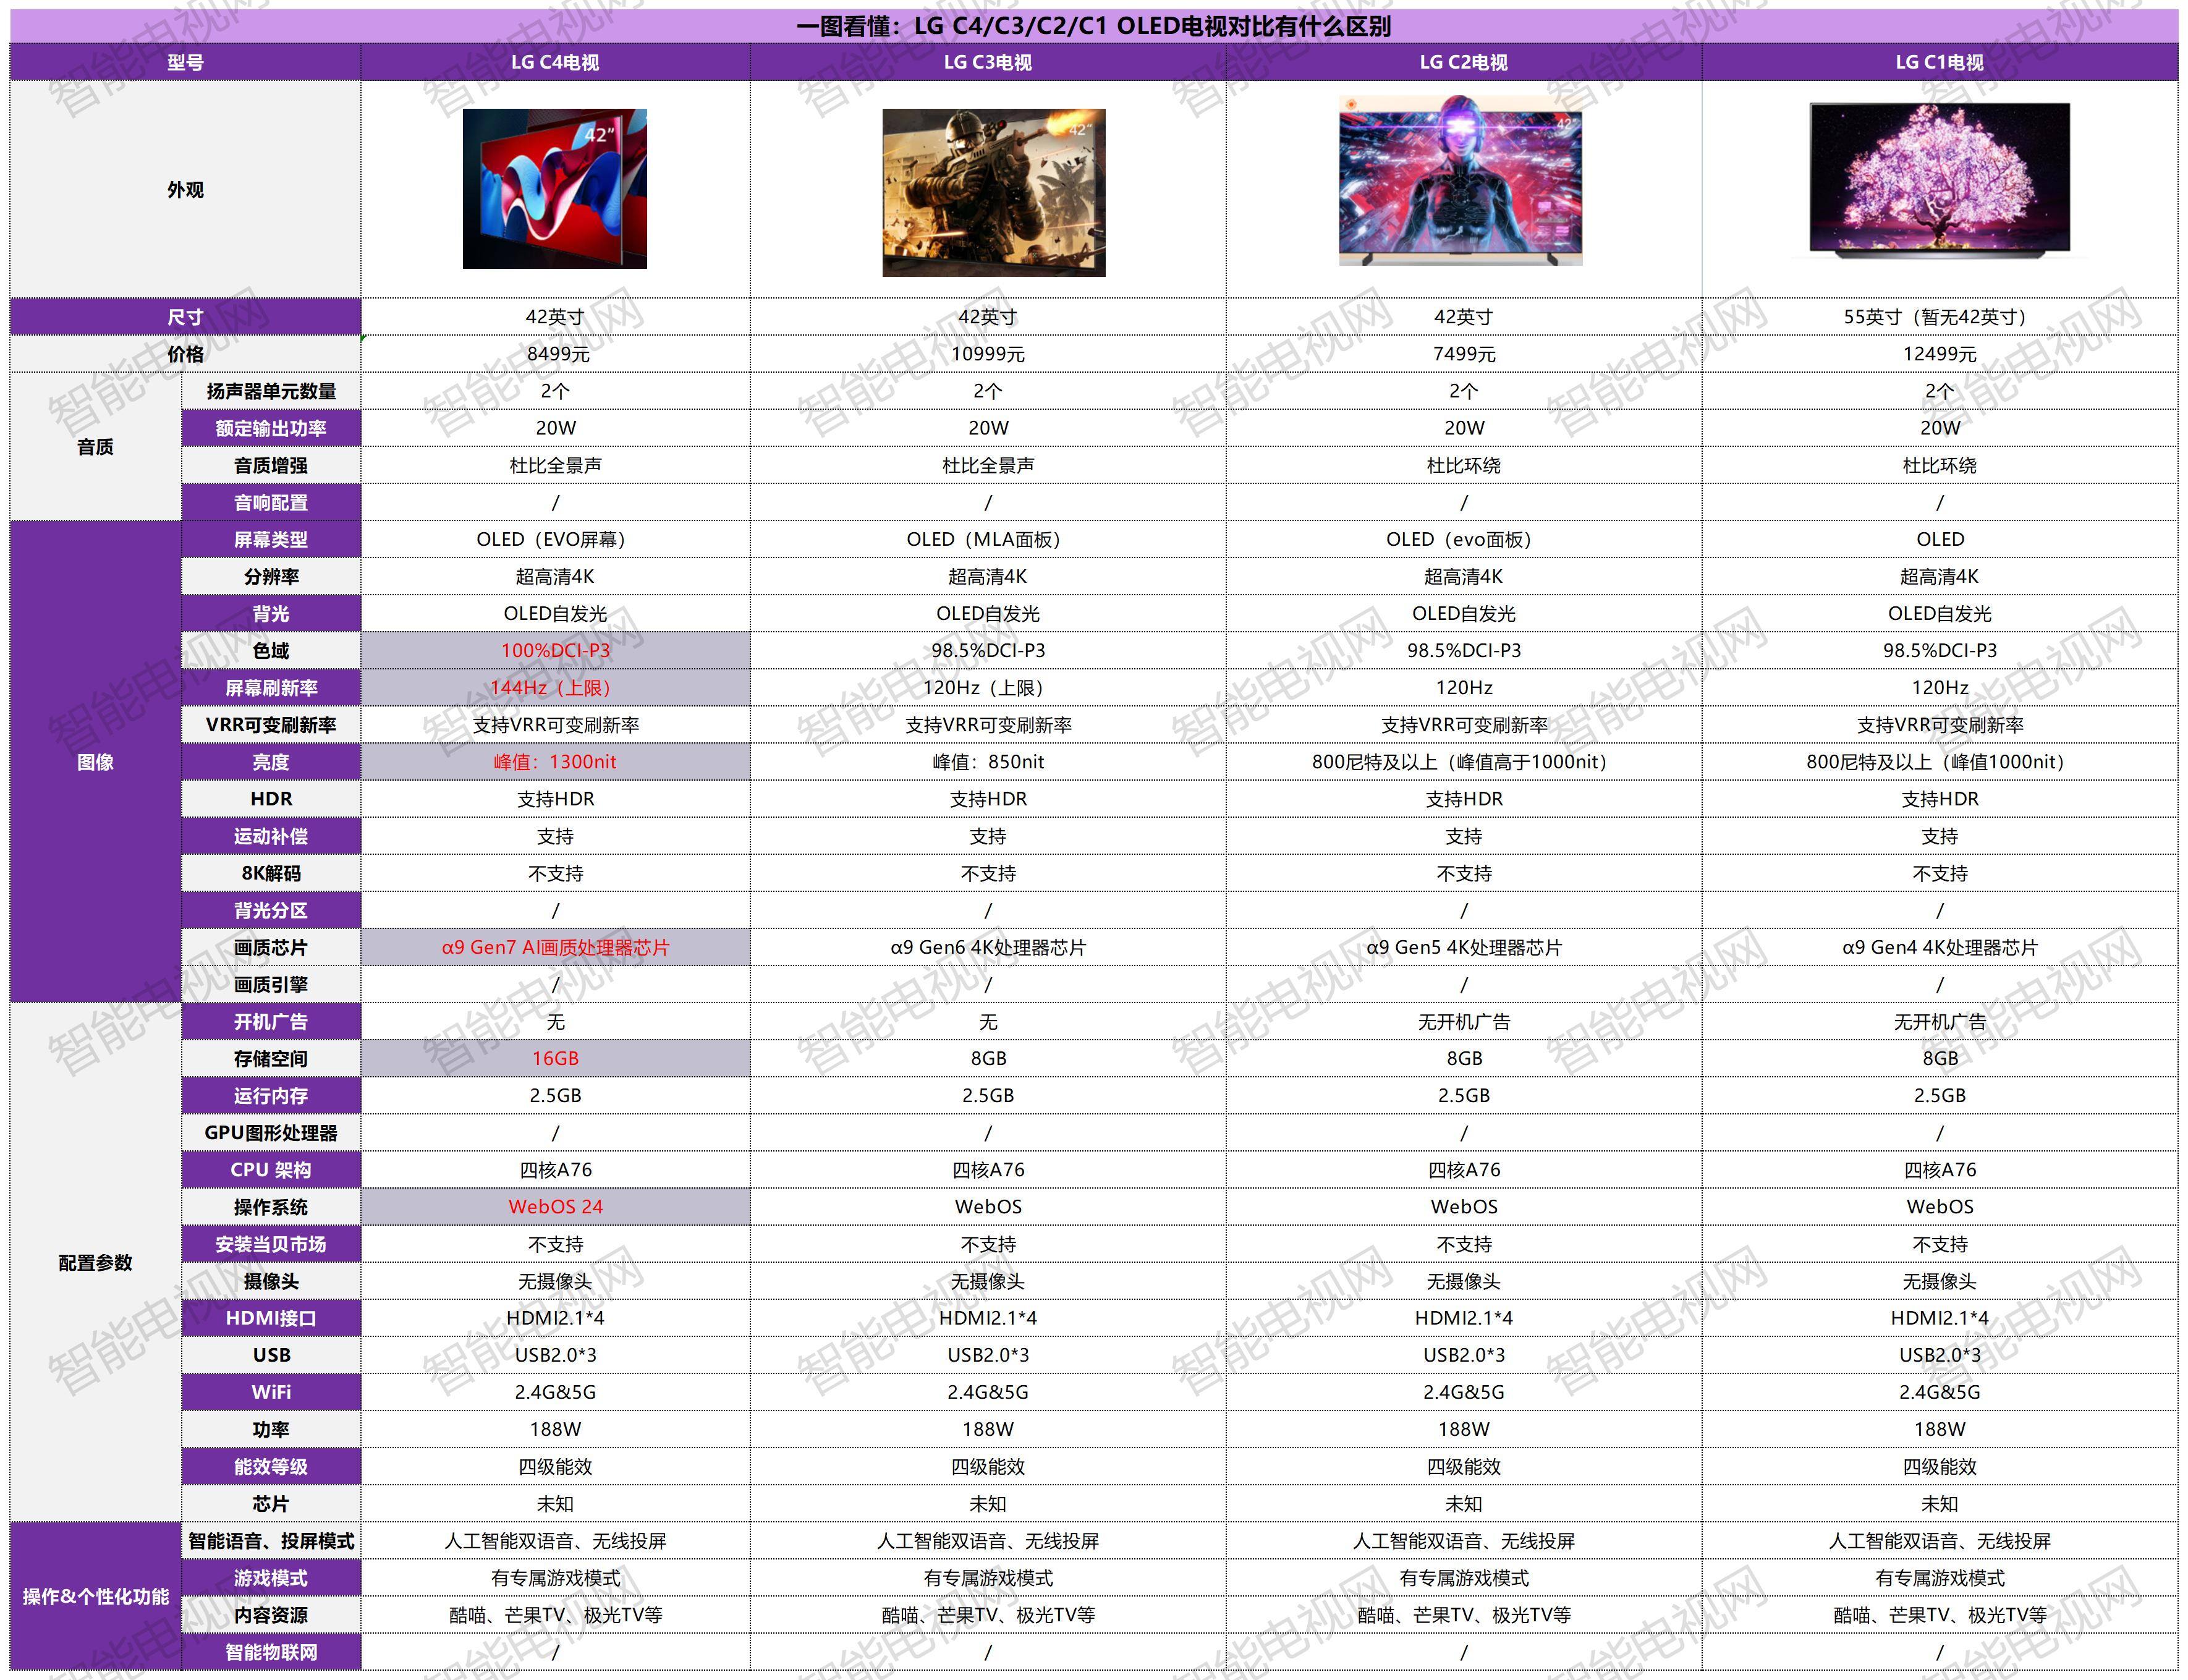The image size is (2188, 1680).
Task: Click the 额定输出功率 row label
Action: point(271,428)
